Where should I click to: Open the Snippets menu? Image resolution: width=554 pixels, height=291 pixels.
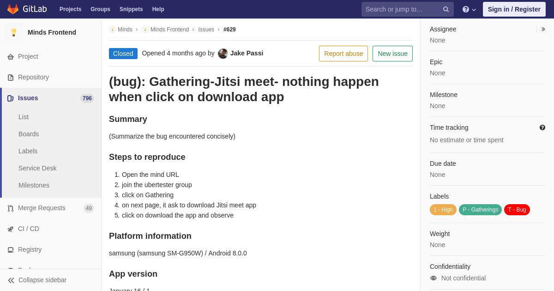pos(131,9)
